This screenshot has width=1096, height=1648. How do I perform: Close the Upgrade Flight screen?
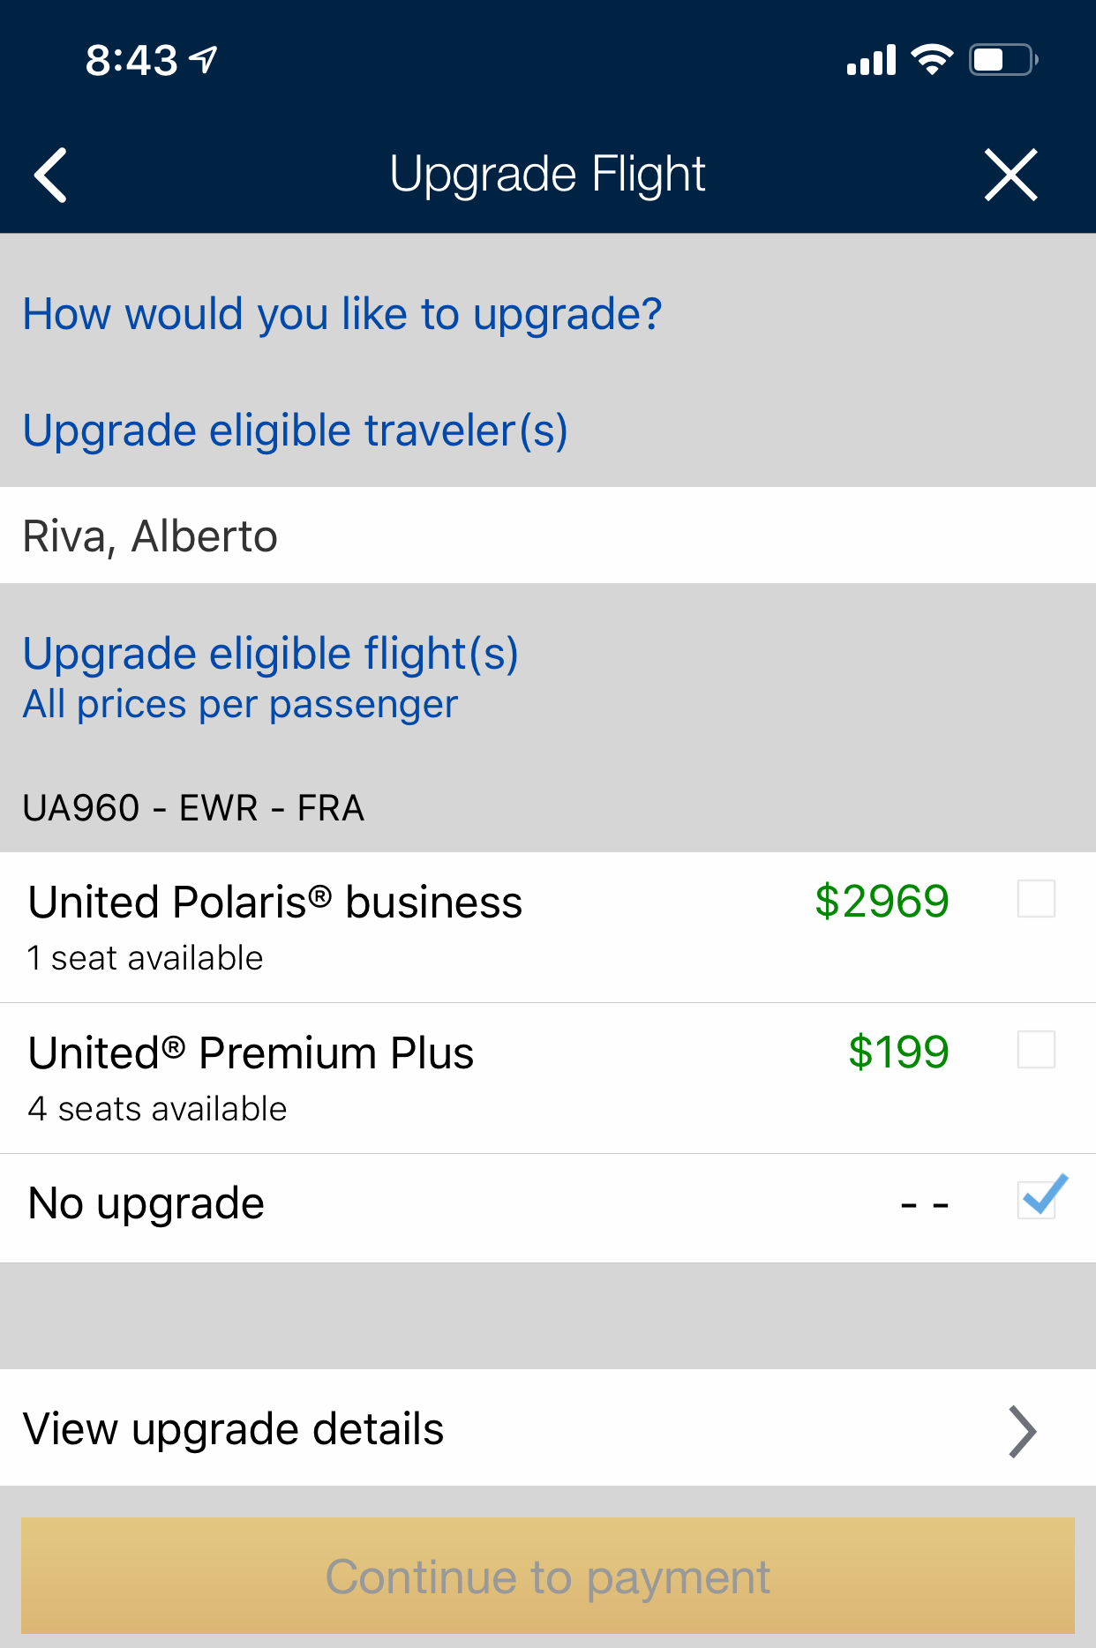click(1010, 175)
